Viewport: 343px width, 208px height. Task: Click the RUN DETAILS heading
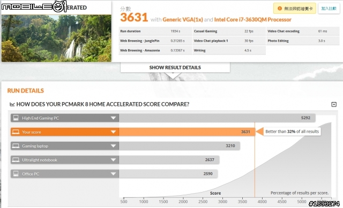point(25,90)
